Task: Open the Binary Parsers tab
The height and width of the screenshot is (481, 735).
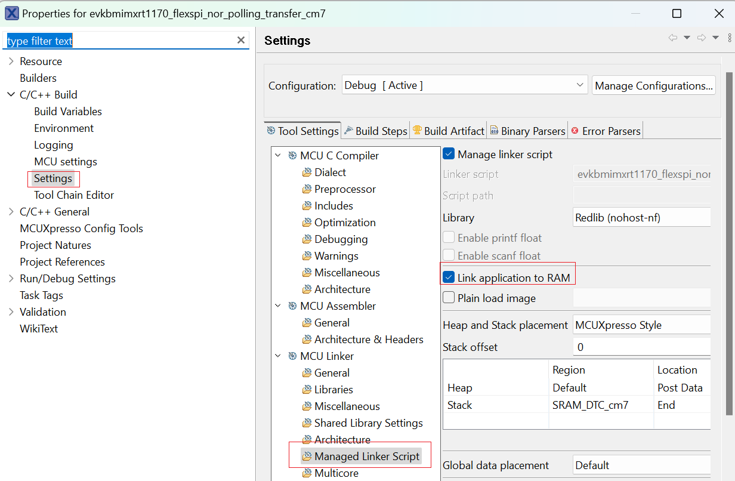Action: 527,131
